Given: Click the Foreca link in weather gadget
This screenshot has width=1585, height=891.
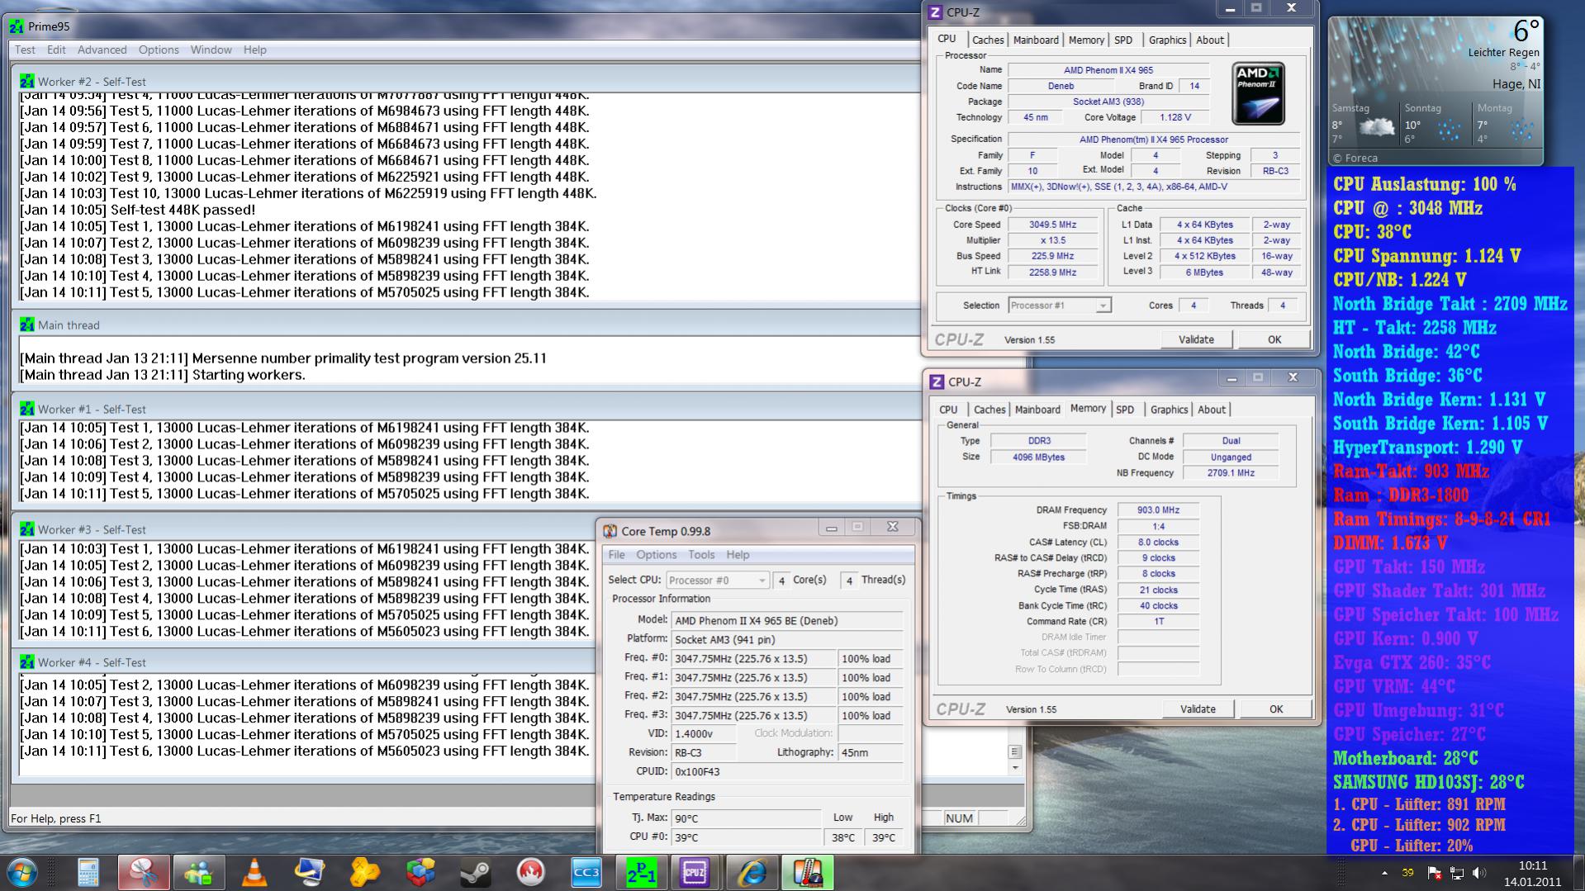Looking at the screenshot, I should pyautogui.click(x=1355, y=158).
